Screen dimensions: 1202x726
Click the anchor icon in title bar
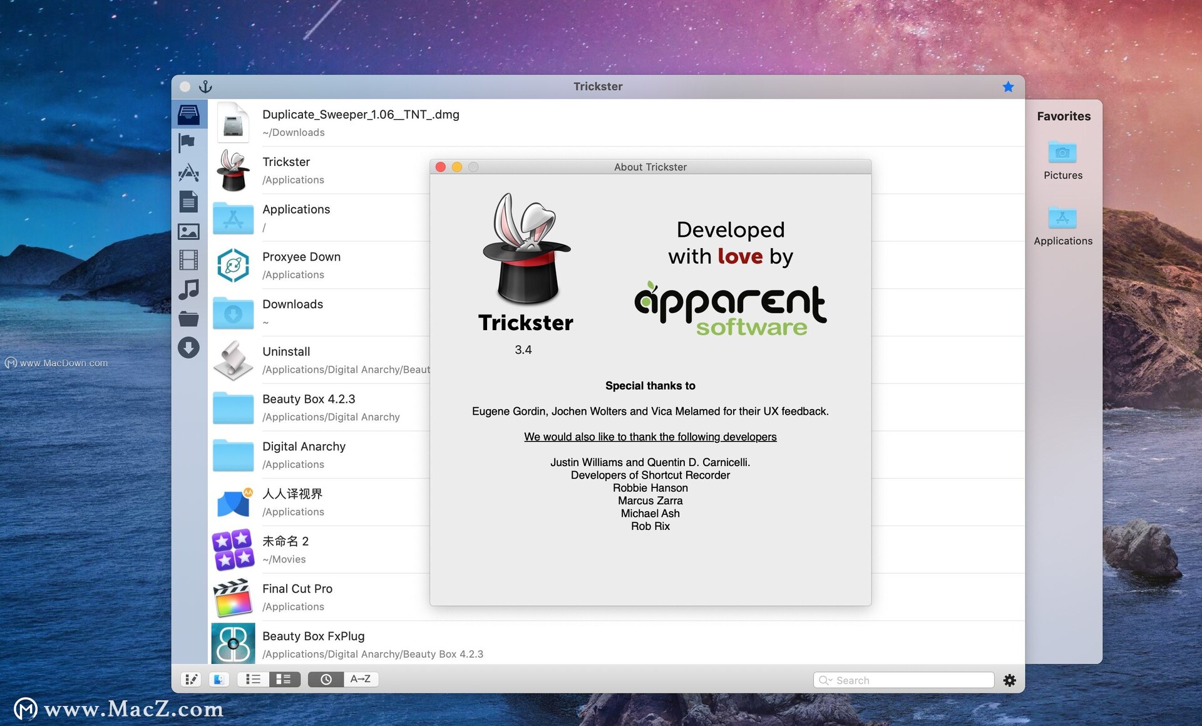205,86
